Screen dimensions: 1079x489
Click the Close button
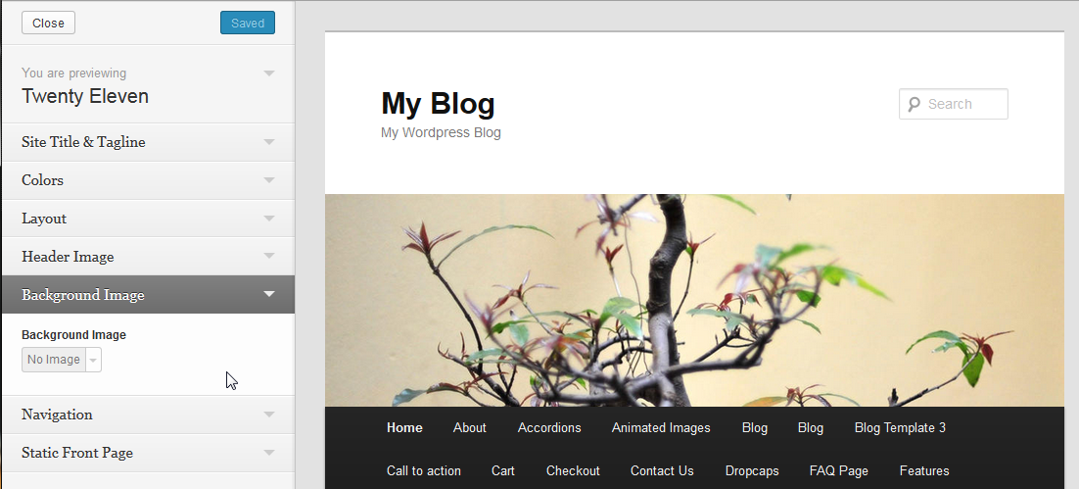pos(48,23)
